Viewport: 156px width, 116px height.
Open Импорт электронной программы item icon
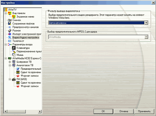[10, 34]
